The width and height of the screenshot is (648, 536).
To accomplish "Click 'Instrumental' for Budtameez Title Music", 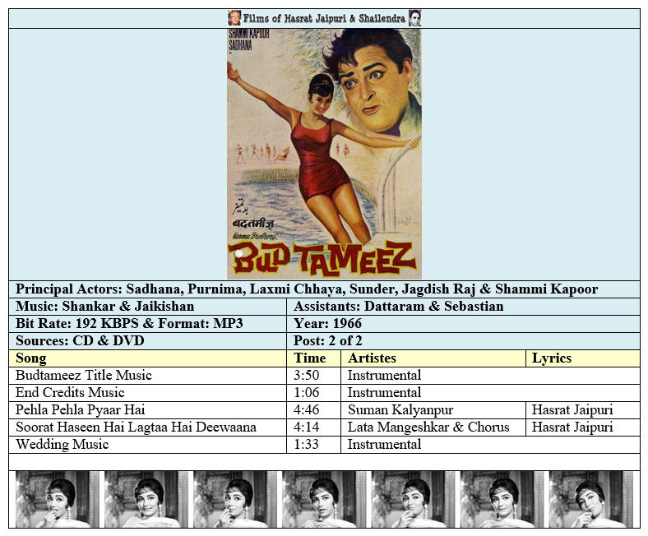I will 384,375.
